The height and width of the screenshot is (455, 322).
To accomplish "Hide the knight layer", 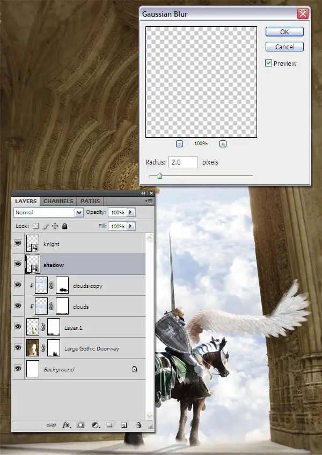I will click(18, 243).
